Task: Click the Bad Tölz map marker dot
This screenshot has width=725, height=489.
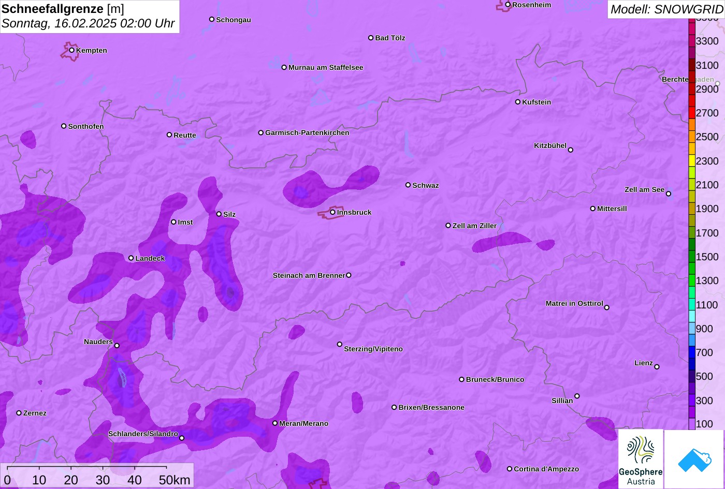Action: [371, 38]
